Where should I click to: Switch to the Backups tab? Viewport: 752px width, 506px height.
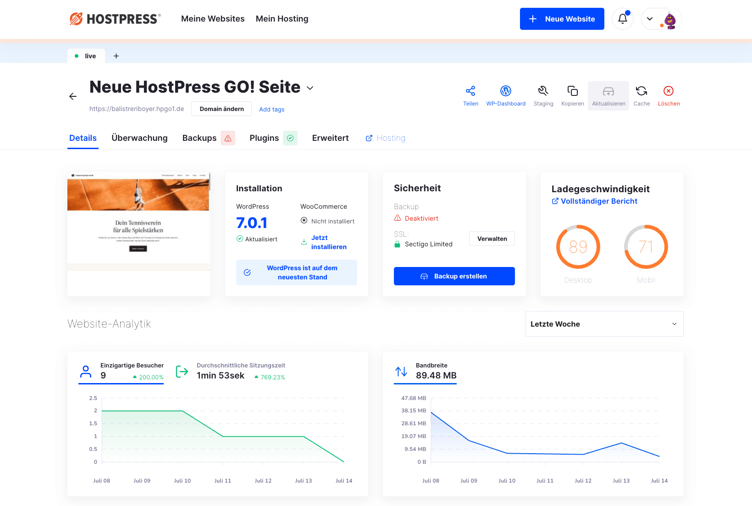(x=199, y=138)
